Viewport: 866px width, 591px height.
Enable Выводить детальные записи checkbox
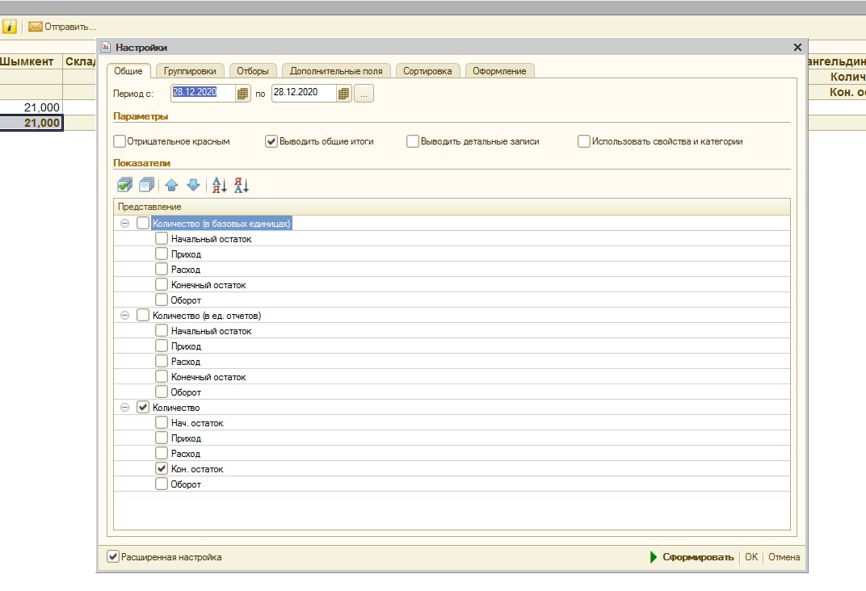pos(413,141)
